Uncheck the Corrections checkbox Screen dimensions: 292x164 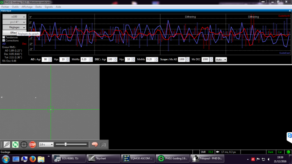click(4, 40)
